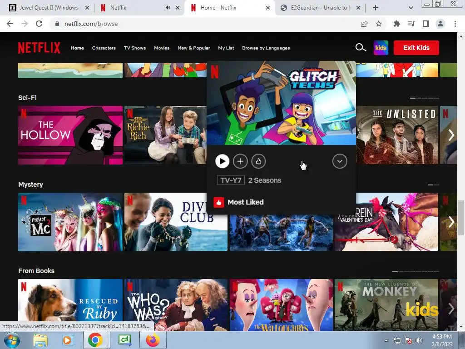The width and height of the screenshot is (465, 349).
Task: Go to the Home menu item
Action: [x=77, y=48]
